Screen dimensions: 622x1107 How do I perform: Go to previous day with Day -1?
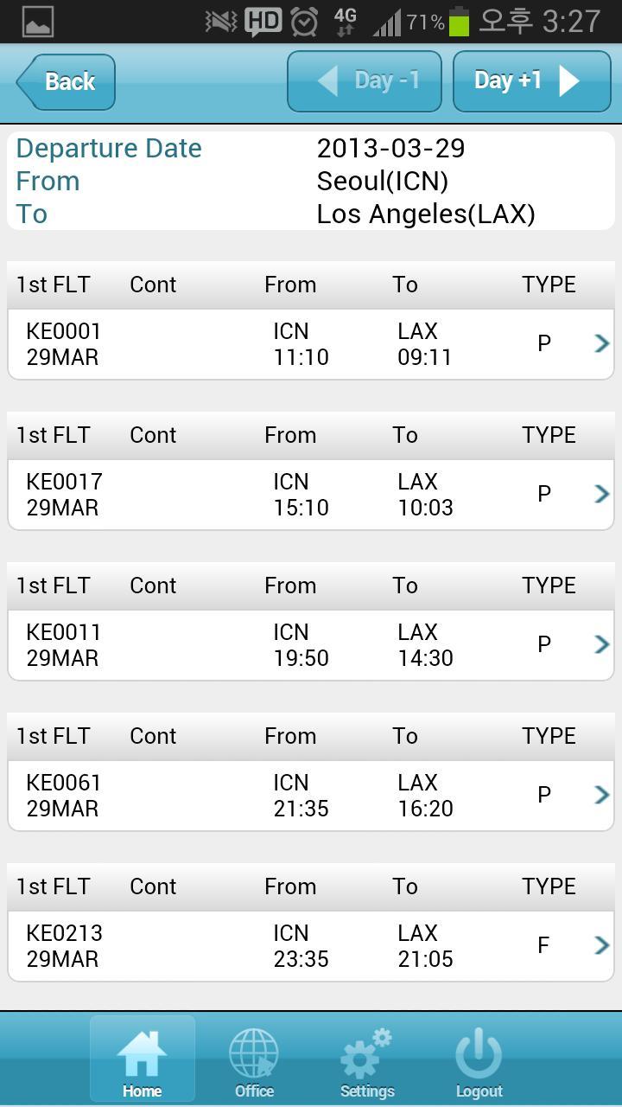365,81
